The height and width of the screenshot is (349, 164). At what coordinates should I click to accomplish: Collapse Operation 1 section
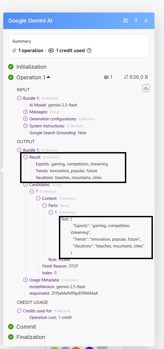(49, 77)
